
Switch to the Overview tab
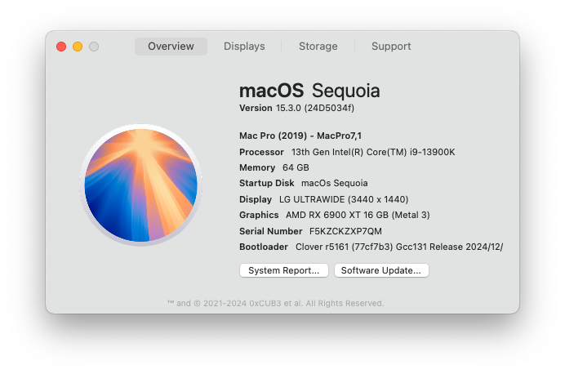pos(171,47)
